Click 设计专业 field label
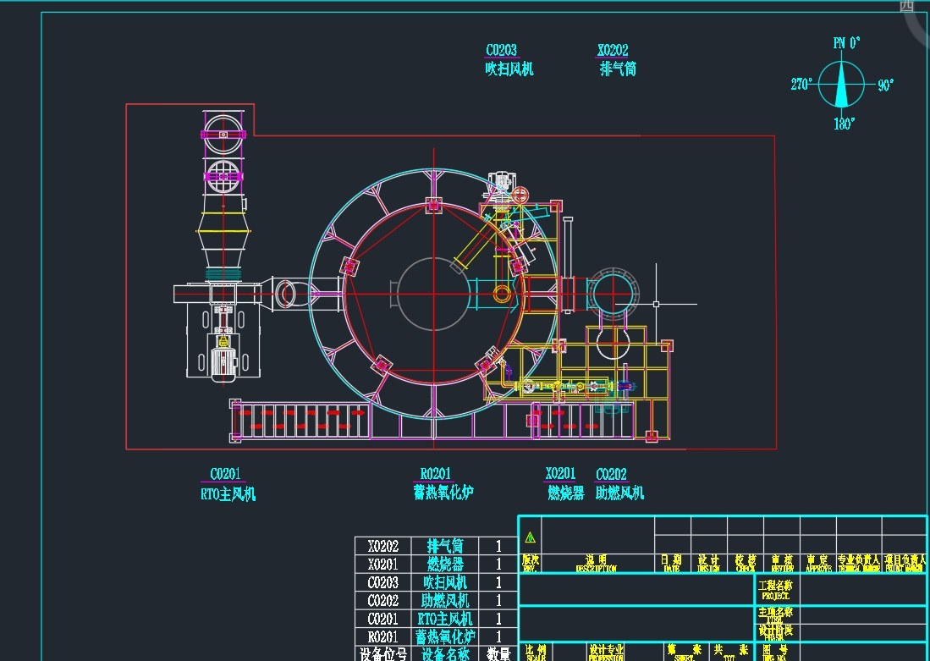This screenshot has width=930, height=661. click(606, 653)
